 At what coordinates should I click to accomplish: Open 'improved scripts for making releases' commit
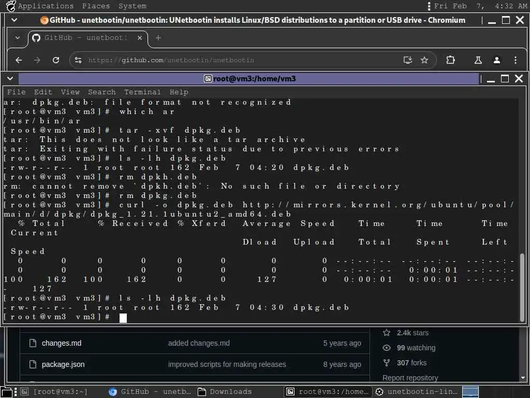pos(227,364)
